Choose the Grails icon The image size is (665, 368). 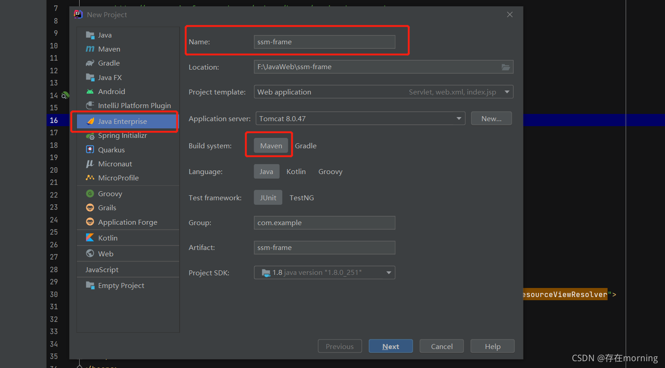coord(90,208)
